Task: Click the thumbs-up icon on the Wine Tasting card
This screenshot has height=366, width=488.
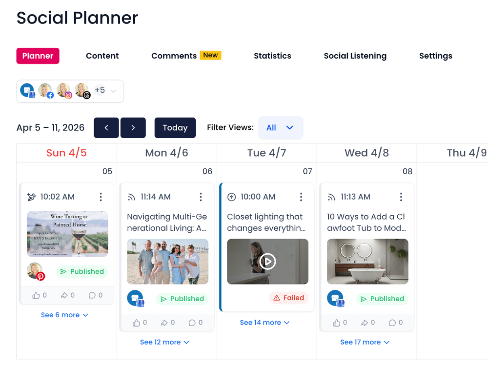Action: coord(37,295)
